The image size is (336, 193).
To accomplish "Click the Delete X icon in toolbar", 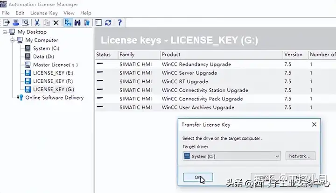I will tap(56, 22).
